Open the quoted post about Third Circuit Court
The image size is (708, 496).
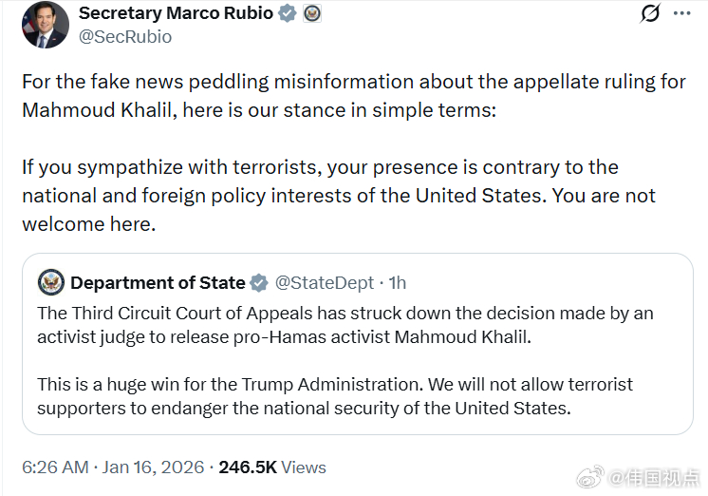pos(357,344)
